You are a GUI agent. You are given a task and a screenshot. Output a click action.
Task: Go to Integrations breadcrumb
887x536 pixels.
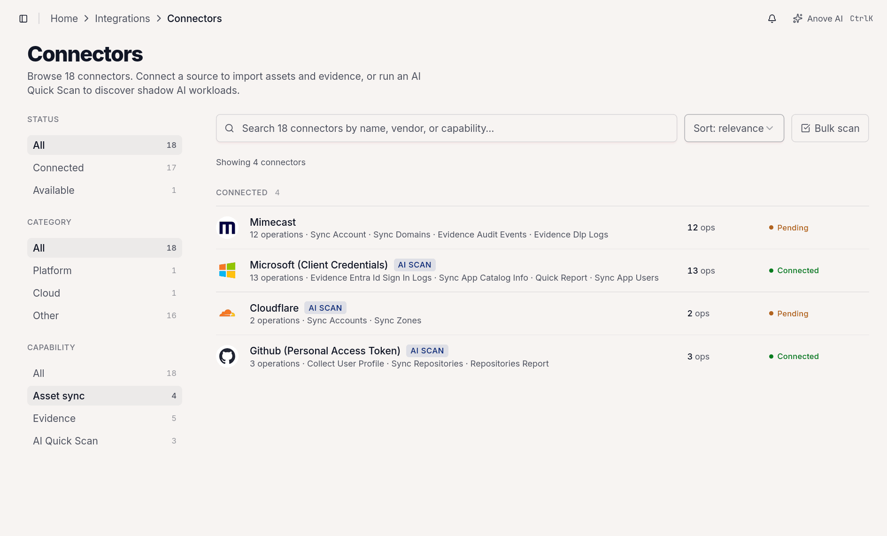pos(123,19)
